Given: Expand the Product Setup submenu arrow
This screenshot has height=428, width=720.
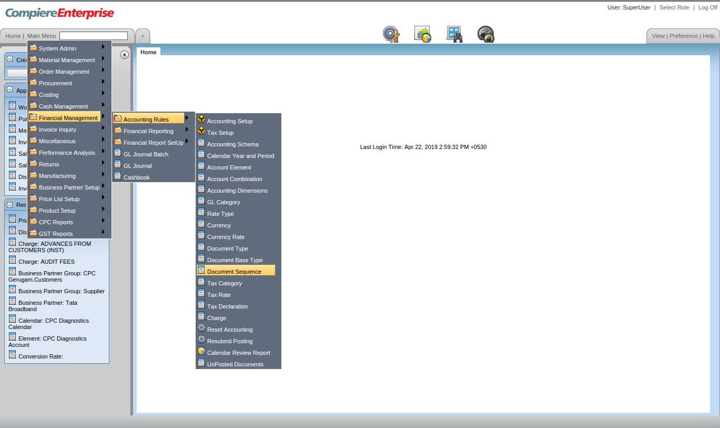Looking at the screenshot, I should tap(104, 209).
